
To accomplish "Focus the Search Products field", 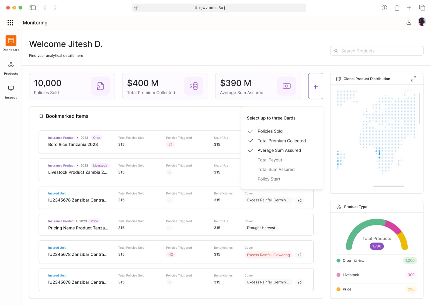I will click(377, 51).
